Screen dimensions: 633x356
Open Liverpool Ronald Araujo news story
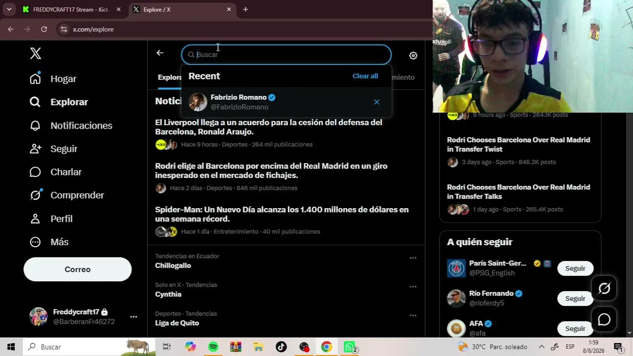click(x=268, y=127)
